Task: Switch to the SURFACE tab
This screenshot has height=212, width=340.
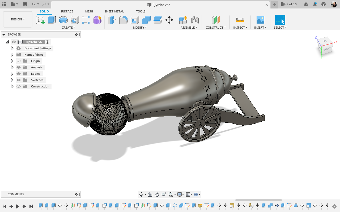Action: click(x=67, y=11)
